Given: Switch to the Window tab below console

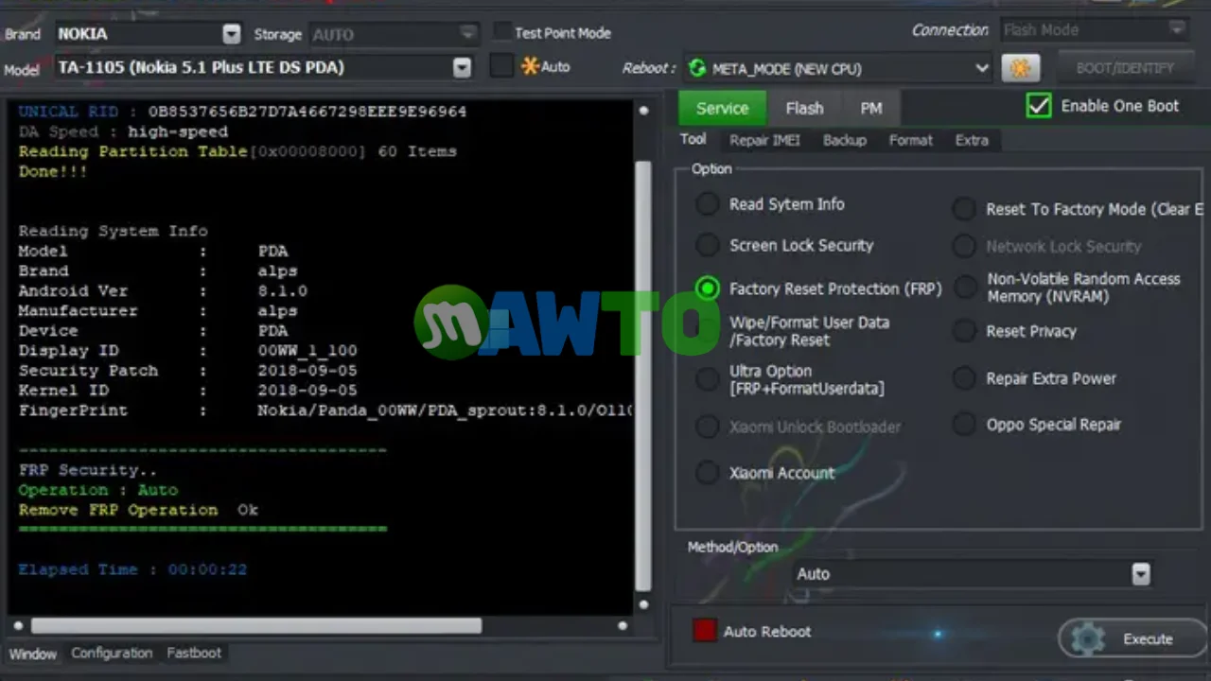Looking at the screenshot, I should pos(33,654).
